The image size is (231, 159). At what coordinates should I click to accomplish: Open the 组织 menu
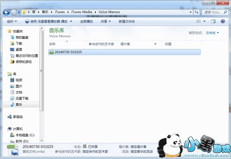tap(12, 22)
